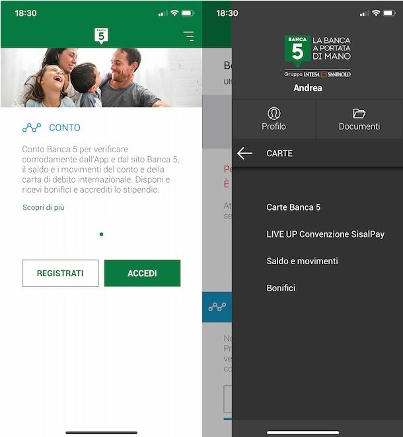
Task: Tap the Conto Banca 5 description paragraph
Action: coord(100,170)
